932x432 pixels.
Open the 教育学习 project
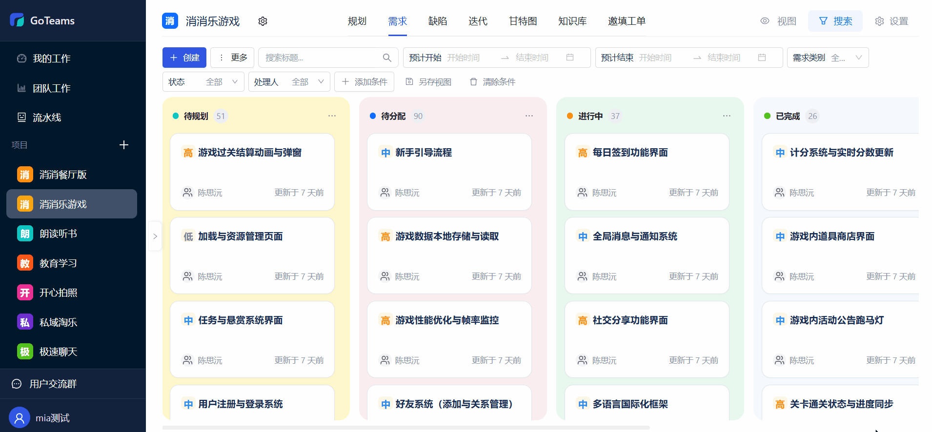[72, 263]
